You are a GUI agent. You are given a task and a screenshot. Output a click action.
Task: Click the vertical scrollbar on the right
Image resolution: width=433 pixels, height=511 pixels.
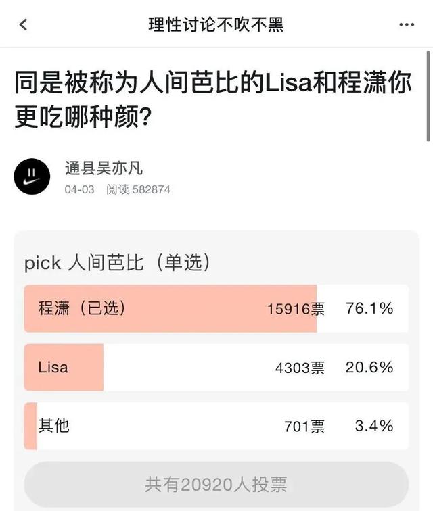(428, 96)
